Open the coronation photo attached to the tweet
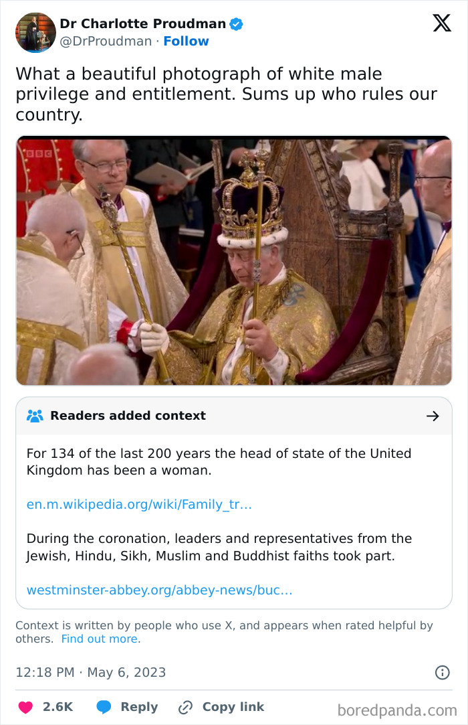Viewport: 468px width, 725px height. 234,260
